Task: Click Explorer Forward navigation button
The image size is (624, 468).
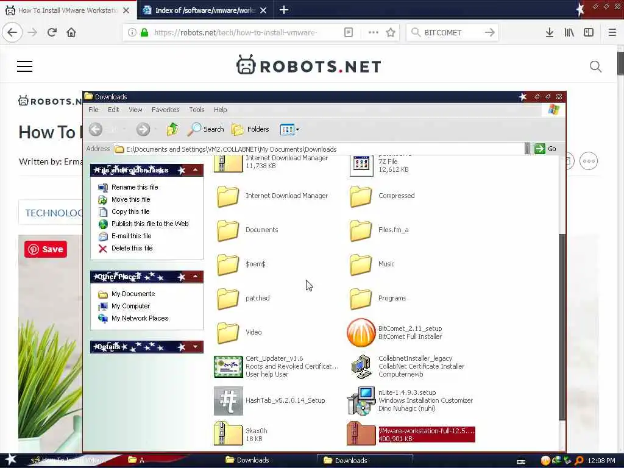Action: (143, 129)
